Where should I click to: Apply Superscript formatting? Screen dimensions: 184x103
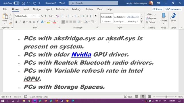[x=38, y=22]
